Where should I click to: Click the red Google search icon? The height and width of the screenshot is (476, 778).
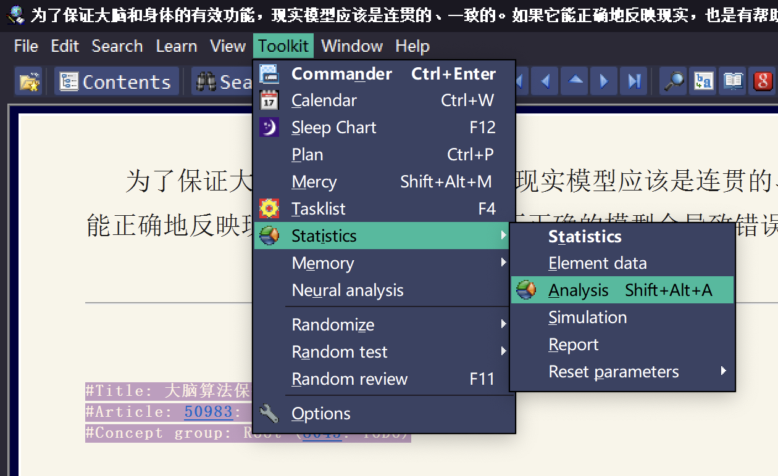pyautogui.click(x=763, y=81)
